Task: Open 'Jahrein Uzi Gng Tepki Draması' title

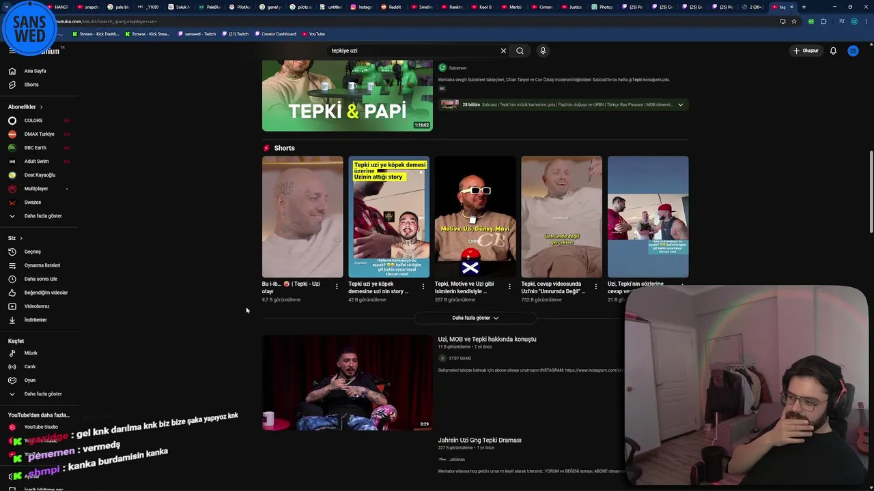Action: [479, 441]
